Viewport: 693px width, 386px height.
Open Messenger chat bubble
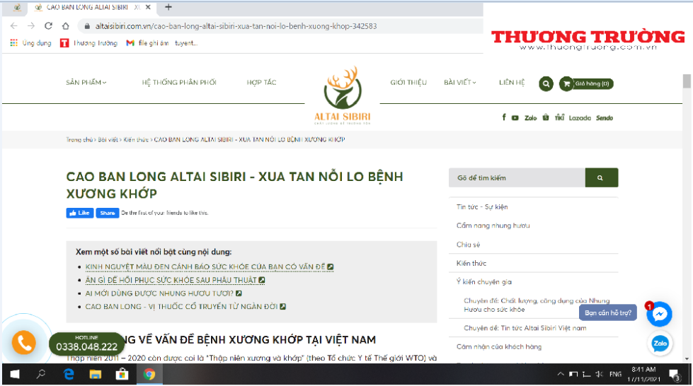click(x=660, y=313)
